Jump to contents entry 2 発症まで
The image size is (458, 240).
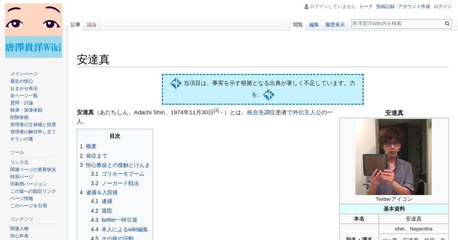point(94,156)
